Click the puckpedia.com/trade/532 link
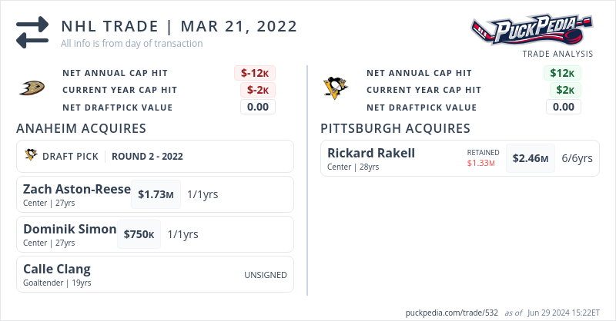This screenshot has height=321, width=616. point(452,313)
